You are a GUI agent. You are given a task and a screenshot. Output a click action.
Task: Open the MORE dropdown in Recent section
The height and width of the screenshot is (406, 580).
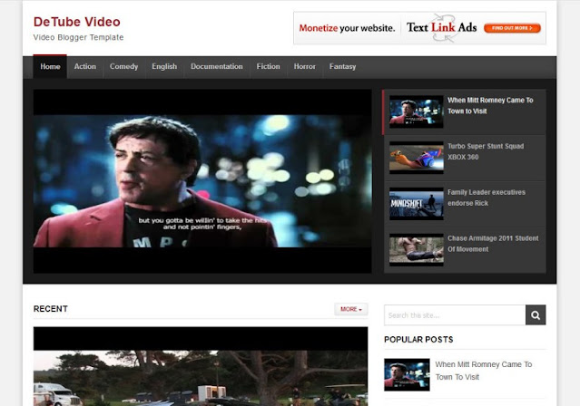point(351,309)
